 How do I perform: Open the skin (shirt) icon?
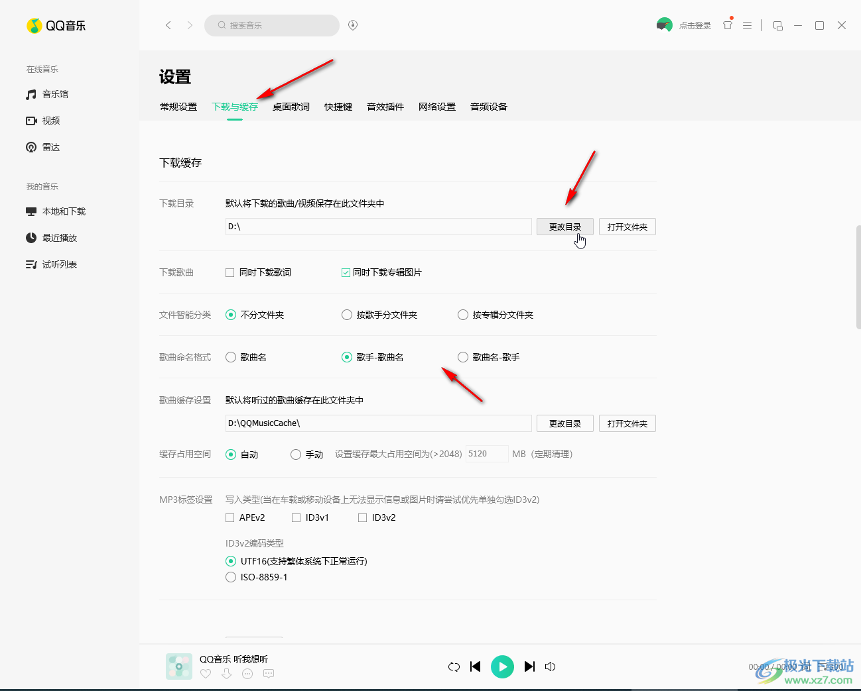[728, 25]
